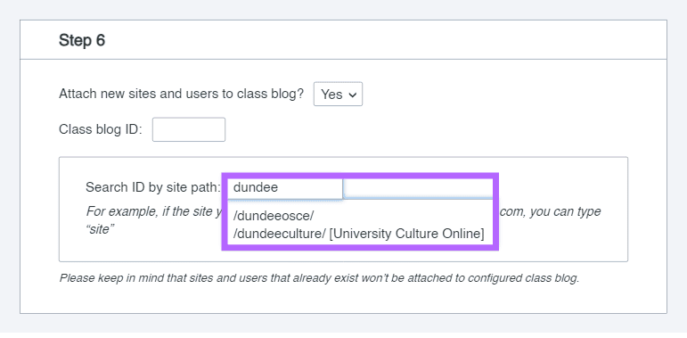The height and width of the screenshot is (338, 687).
Task: Click the bordered site path search box panel
Action: (x=344, y=209)
